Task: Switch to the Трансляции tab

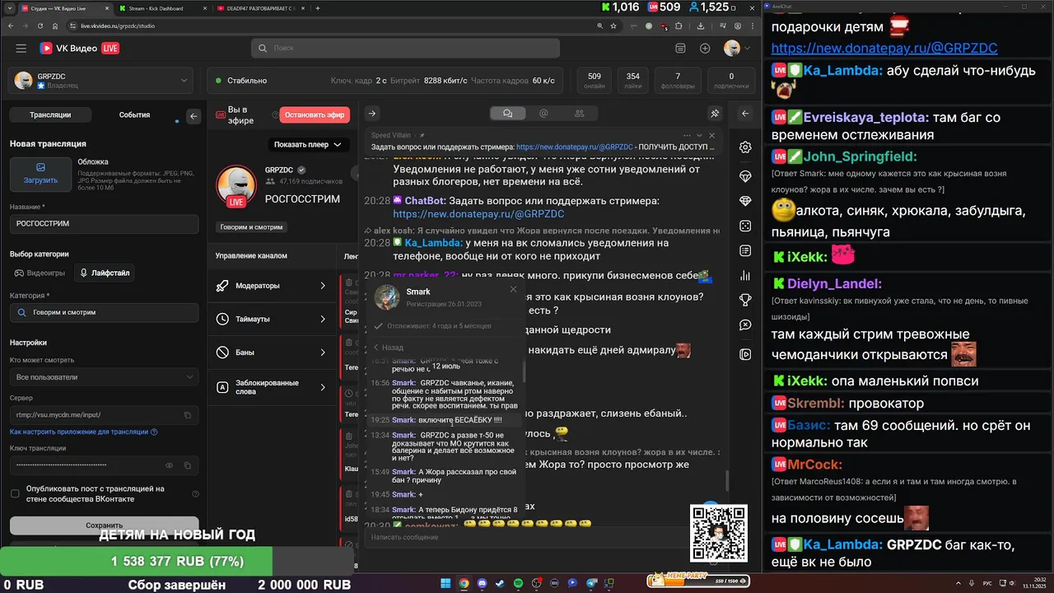Action: (50, 115)
